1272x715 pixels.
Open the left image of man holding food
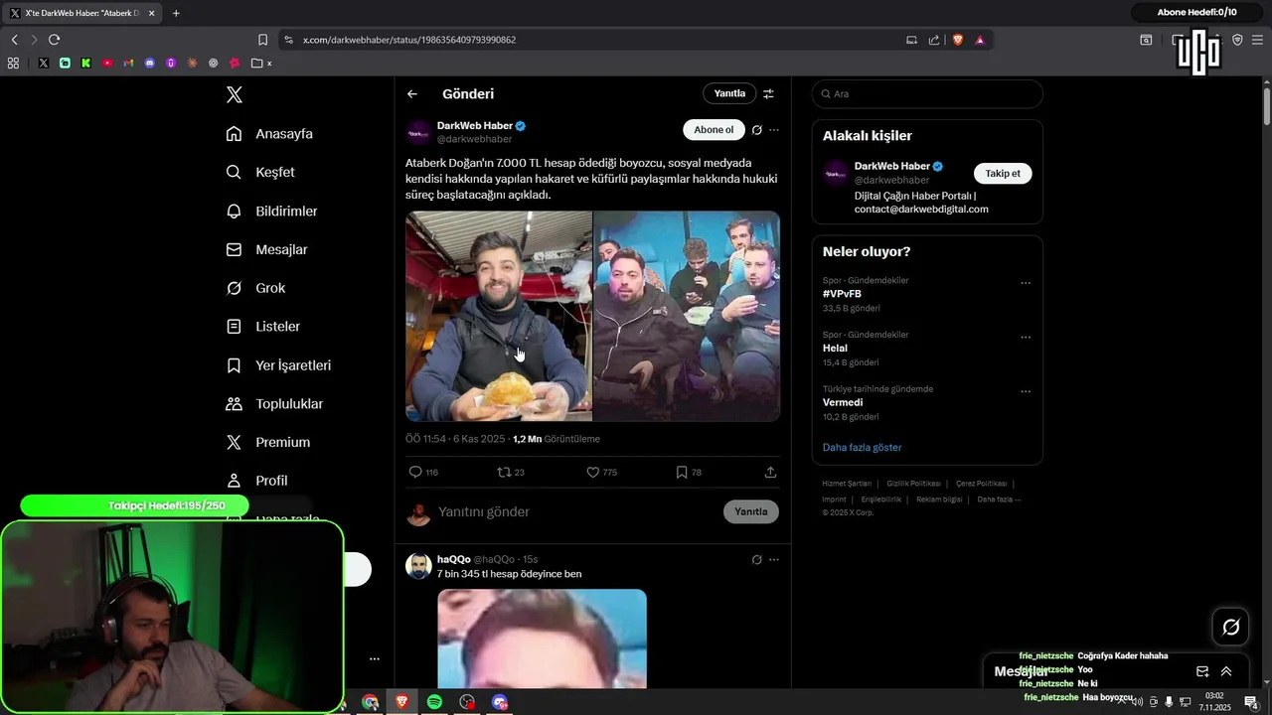(x=498, y=316)
